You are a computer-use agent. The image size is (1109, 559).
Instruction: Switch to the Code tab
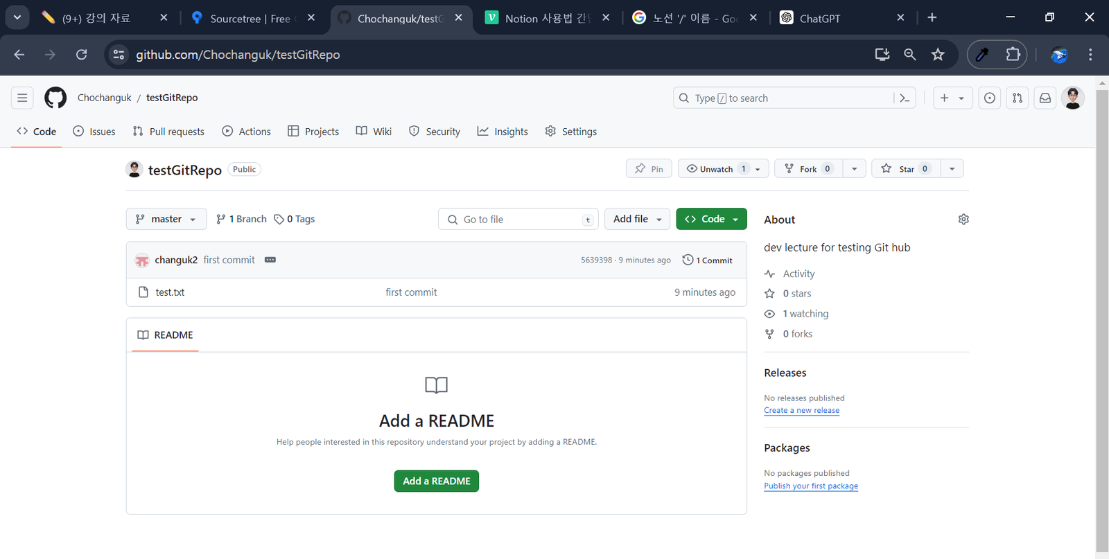[37, 132]
